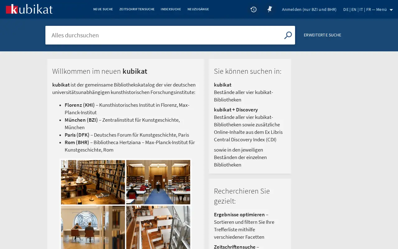Viewport: 398px width, 249px height.
Task: Select Indexsuche in the top navigation
Action: 171,9
